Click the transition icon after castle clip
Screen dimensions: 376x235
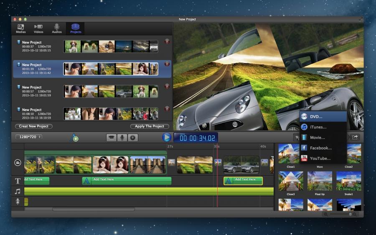(x=171, y=163)
